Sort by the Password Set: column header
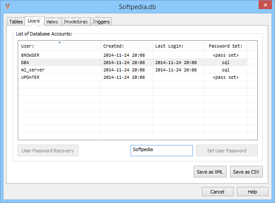 [x=226, y=46]
